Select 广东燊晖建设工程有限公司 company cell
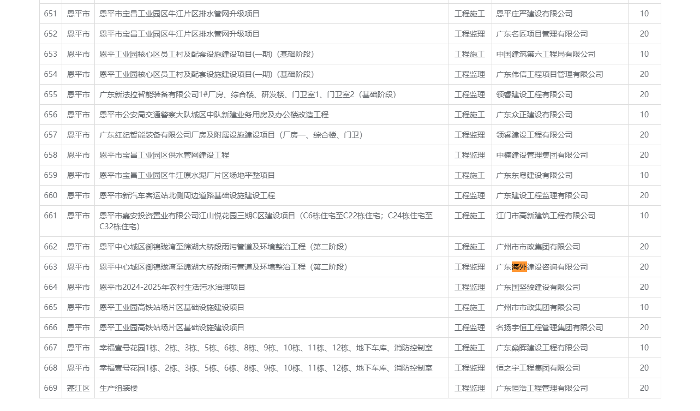700x411 pixels. point(542,348)
